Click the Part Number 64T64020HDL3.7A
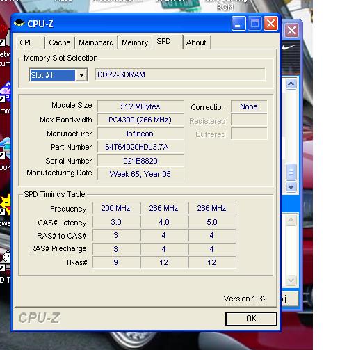This screenshot has height=350, width=356. pyautogui.click(x=140, y=147)
